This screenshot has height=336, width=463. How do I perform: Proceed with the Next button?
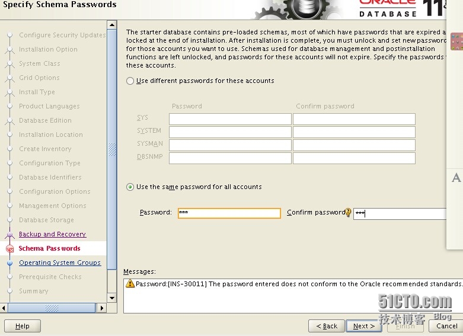pyautogui.click(x=364, y=326)
